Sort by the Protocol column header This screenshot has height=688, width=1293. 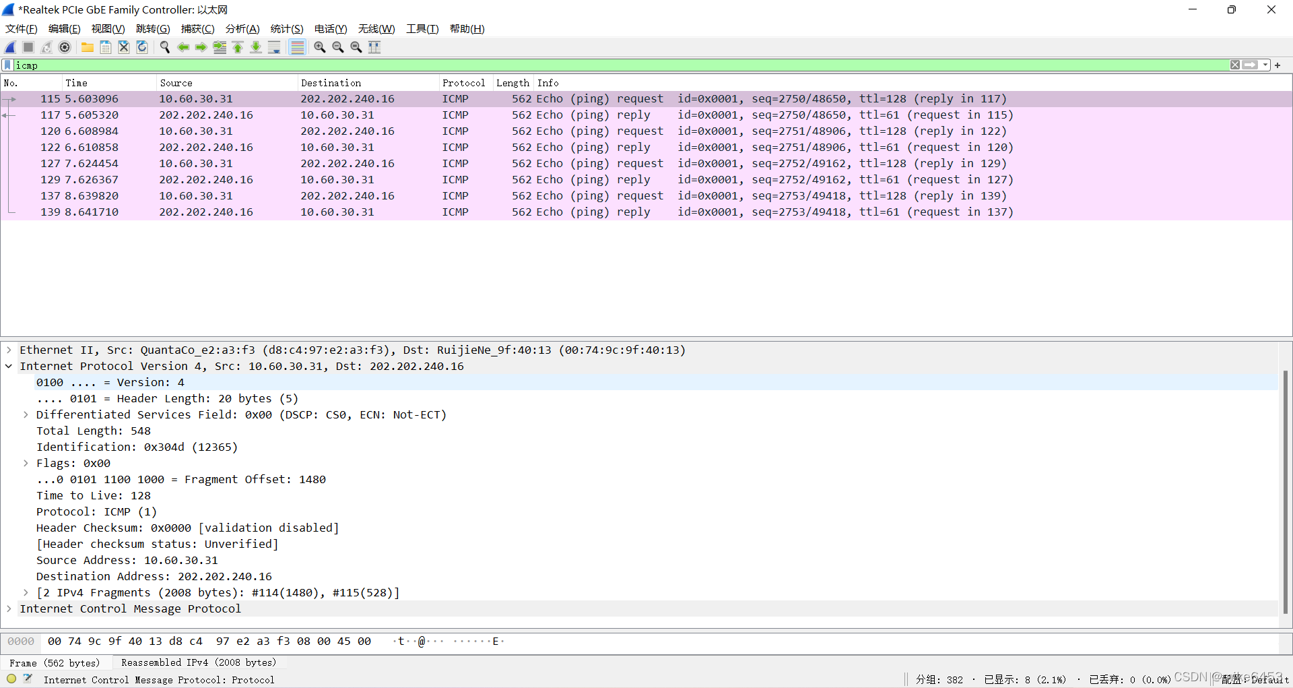[466, 83]
